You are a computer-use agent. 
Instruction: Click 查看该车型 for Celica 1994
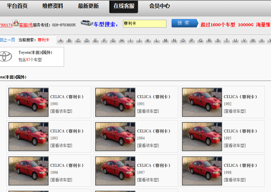click(x=148, y=145)
